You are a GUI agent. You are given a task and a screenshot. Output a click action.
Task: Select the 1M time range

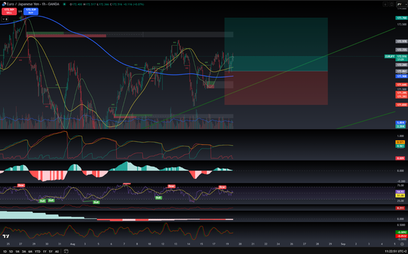17,251
